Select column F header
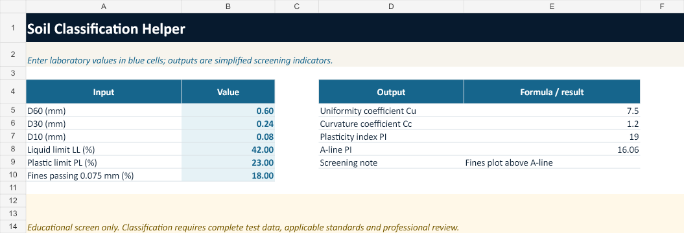Viewport: 684px width, 233px height. point(662,6)
